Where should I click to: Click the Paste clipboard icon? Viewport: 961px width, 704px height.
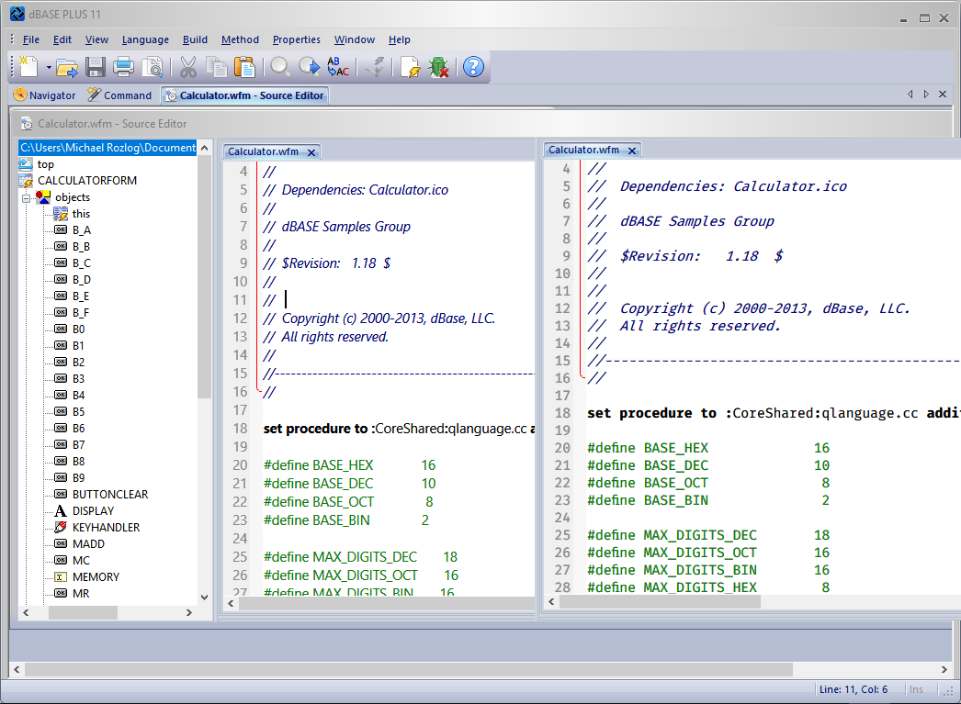(x=244, y=67)
